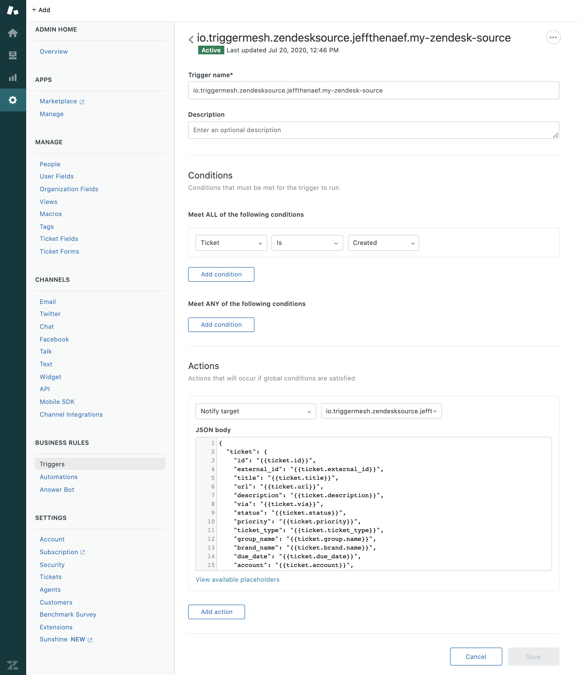Click the Trigger name input field
The width and height of the screenshot is (579, 675).
click(x=374, y=90)
